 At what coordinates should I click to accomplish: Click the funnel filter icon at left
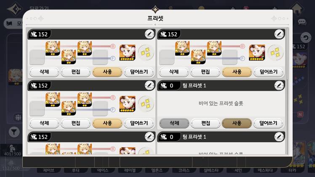click(x=14, y=132)
